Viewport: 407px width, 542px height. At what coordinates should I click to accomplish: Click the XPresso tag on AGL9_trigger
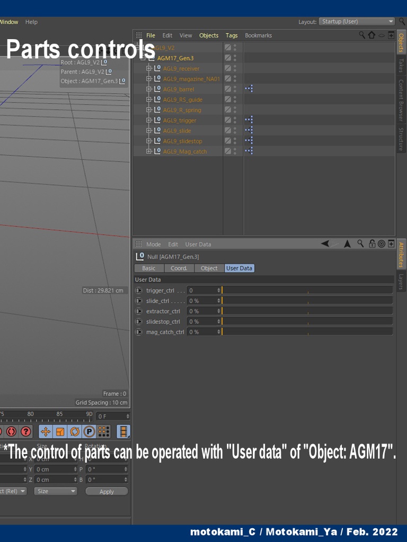point(249,120)
